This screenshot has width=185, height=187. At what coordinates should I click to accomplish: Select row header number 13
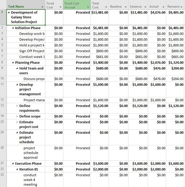click(3, 108)
